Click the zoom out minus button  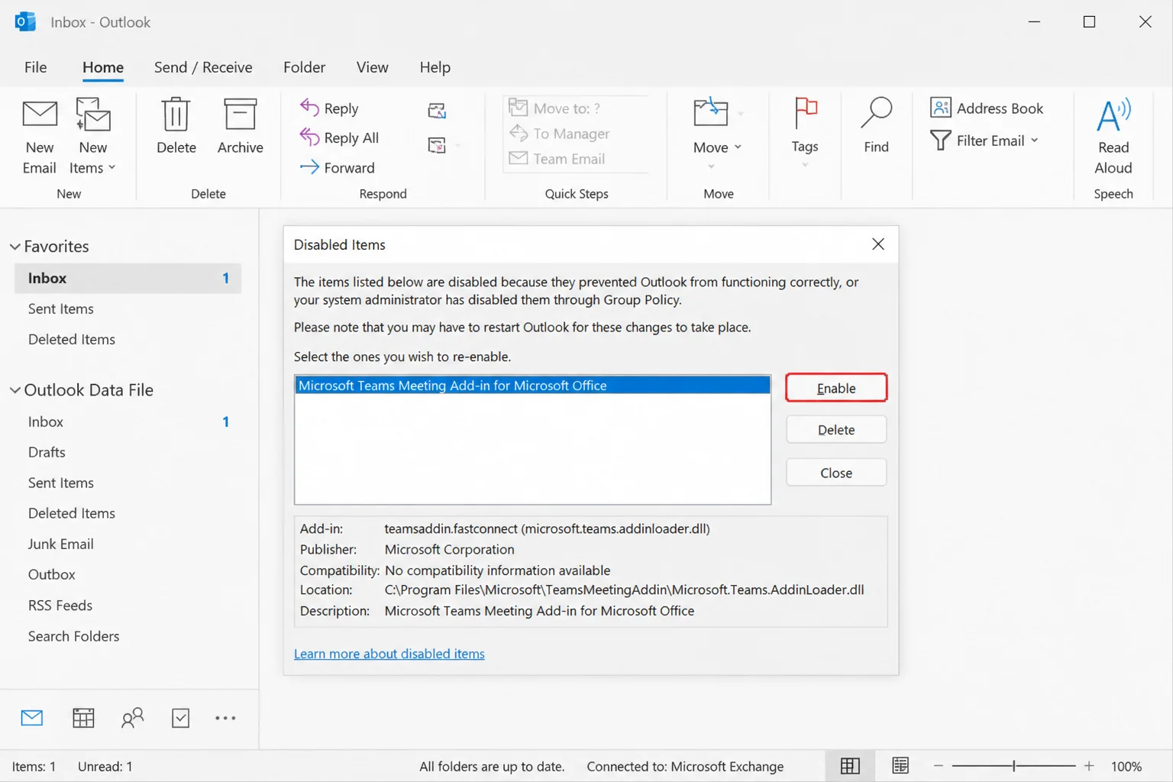point(939,766)
